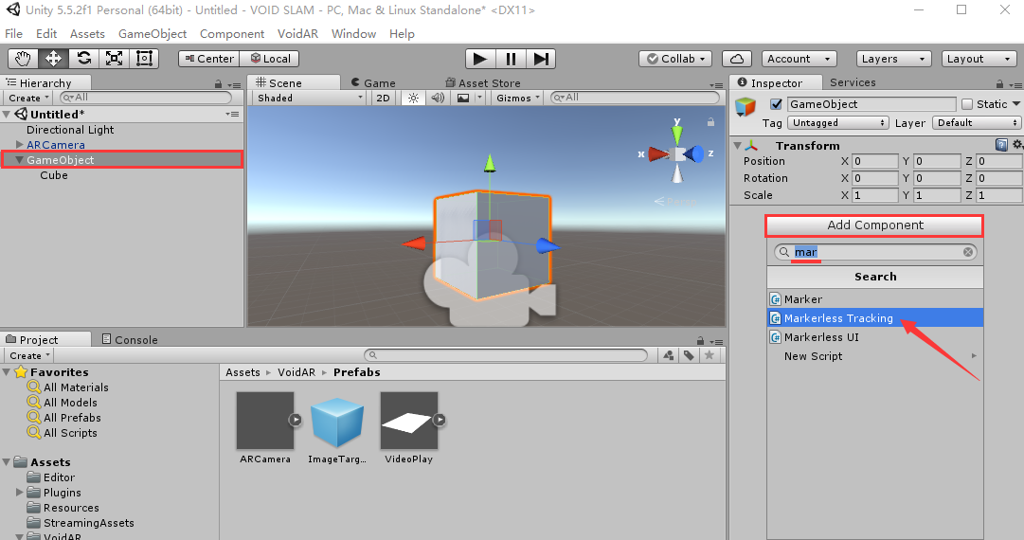
Task: Select Cube in Hierarchy
Action: point(54,175)
